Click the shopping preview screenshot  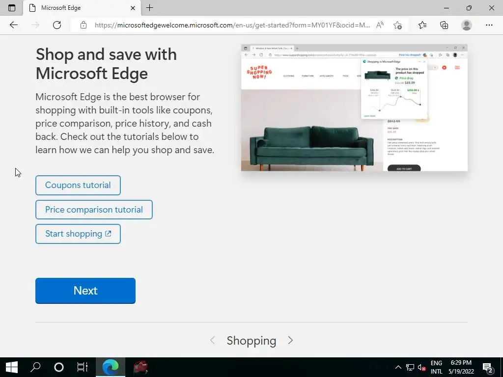(x=354, y=108)
